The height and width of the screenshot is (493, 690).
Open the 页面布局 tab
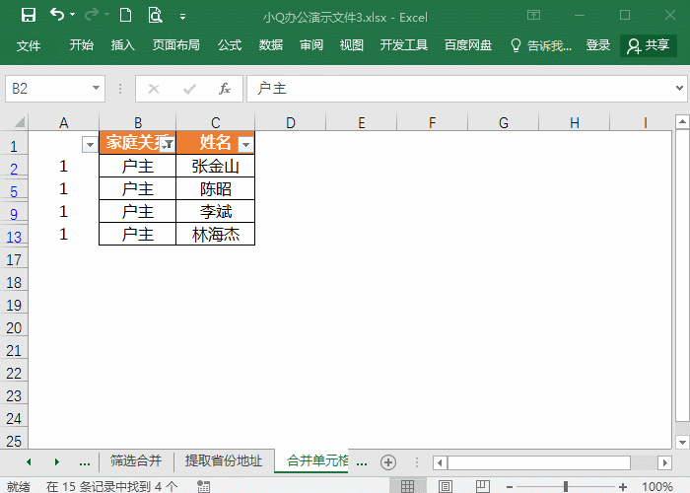pos(176,45)
